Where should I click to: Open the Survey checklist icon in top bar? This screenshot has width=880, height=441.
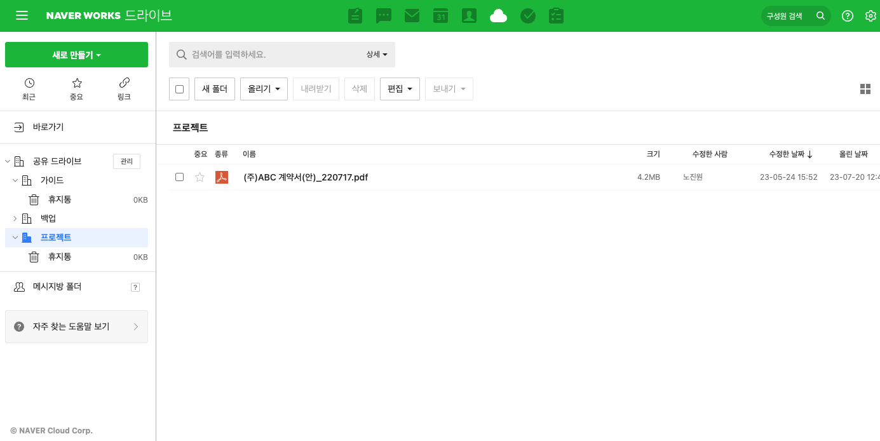557,16
